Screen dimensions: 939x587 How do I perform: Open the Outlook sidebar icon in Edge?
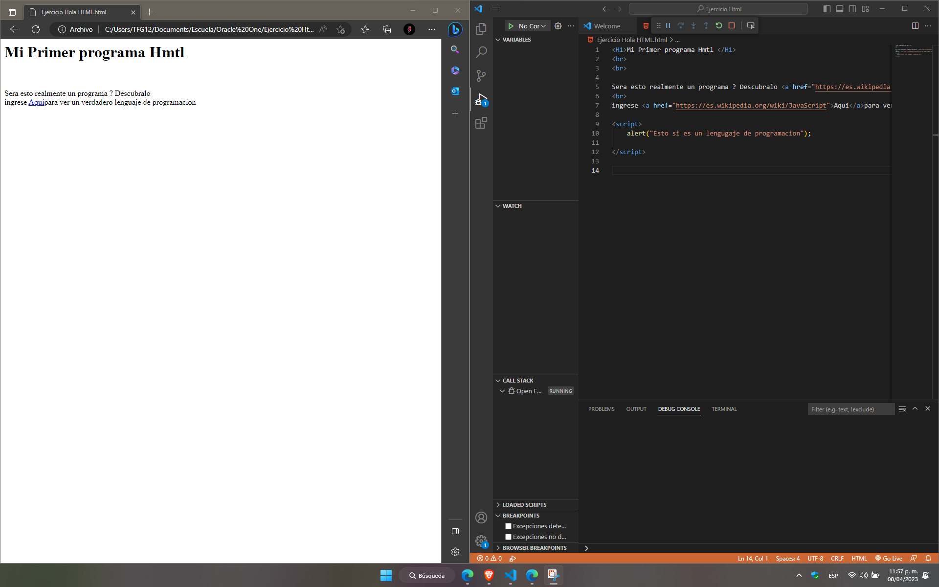[x=455, y=91]
